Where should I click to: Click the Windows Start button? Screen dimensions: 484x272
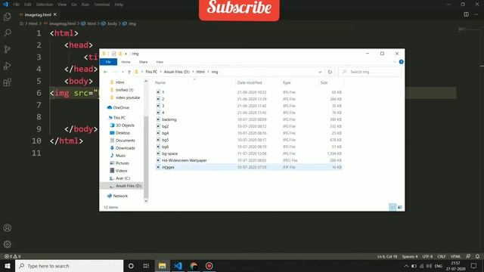(7, 266)
